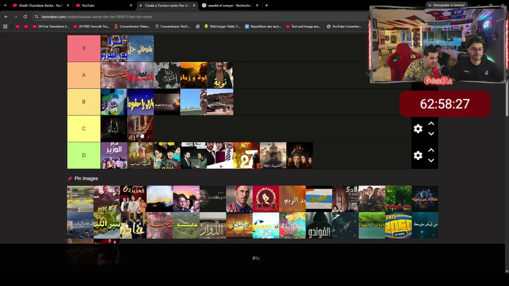Viewport: 509px width, 286px height.
Task: Open a new browser tab
Action: point(266,6)
